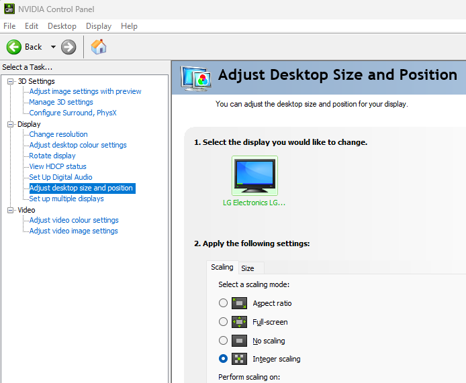The image size is (466, 383).
Task: Click the No scaling mode icon
Action: pos(239,341)
